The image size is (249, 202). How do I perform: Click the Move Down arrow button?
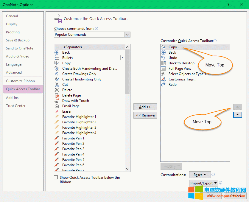point(238,115)
